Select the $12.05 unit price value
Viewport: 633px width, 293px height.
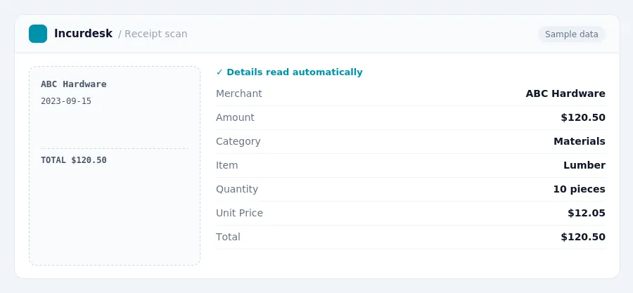point(586,212)
